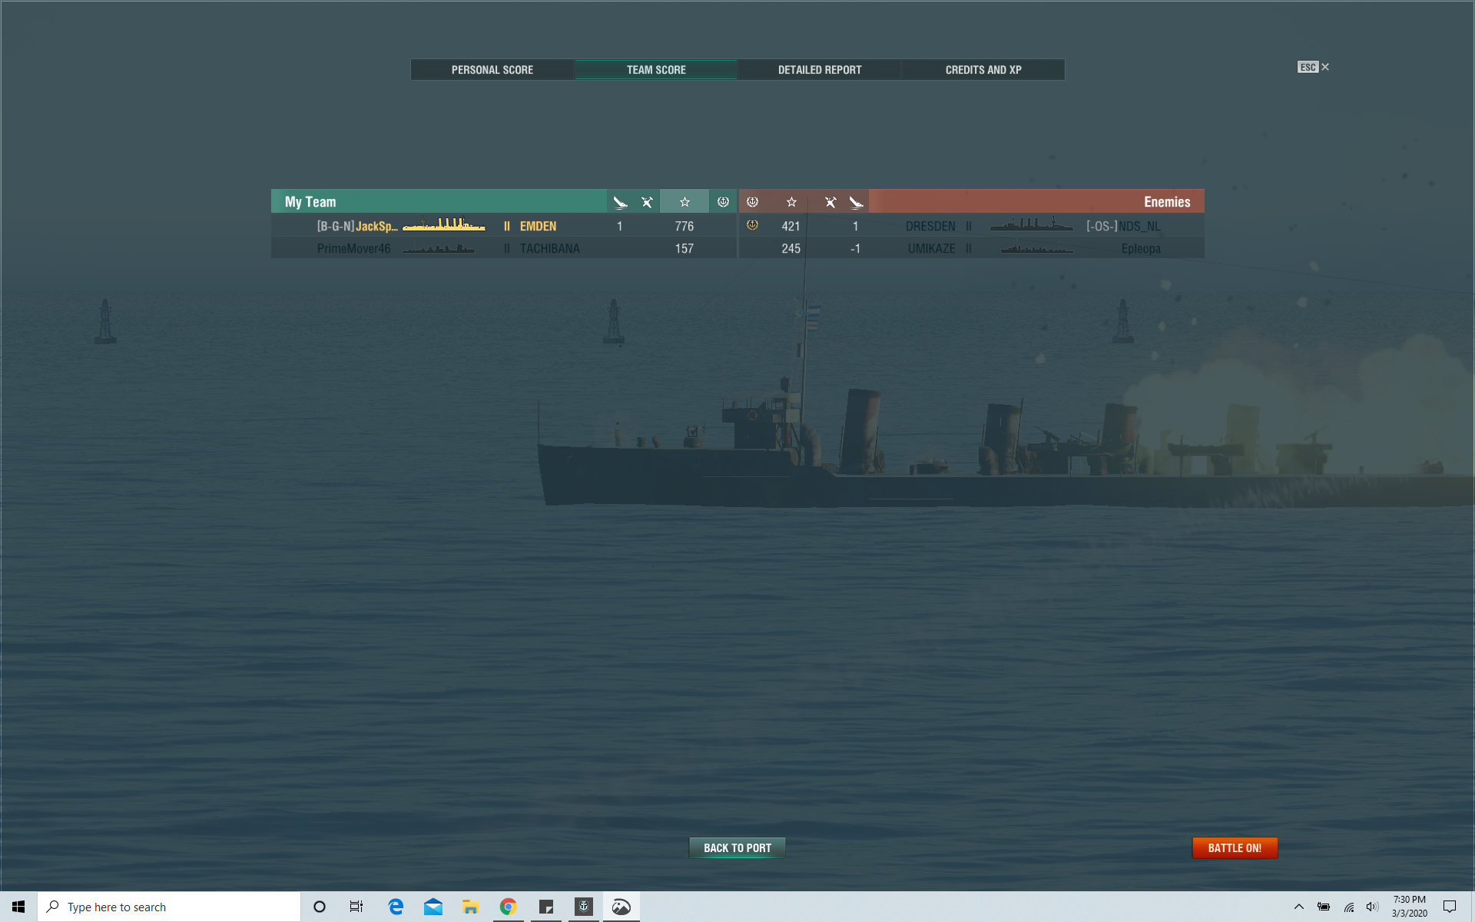Image resolution: width=1475 pixels, height=922 pixels.
Task: Sort Enemies by base XP star icon
Action: click(x=791, y=202)
